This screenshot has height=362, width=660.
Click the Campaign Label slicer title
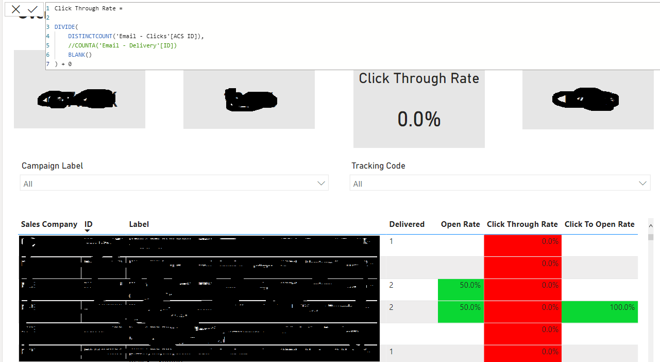click(x=52, y=166)
